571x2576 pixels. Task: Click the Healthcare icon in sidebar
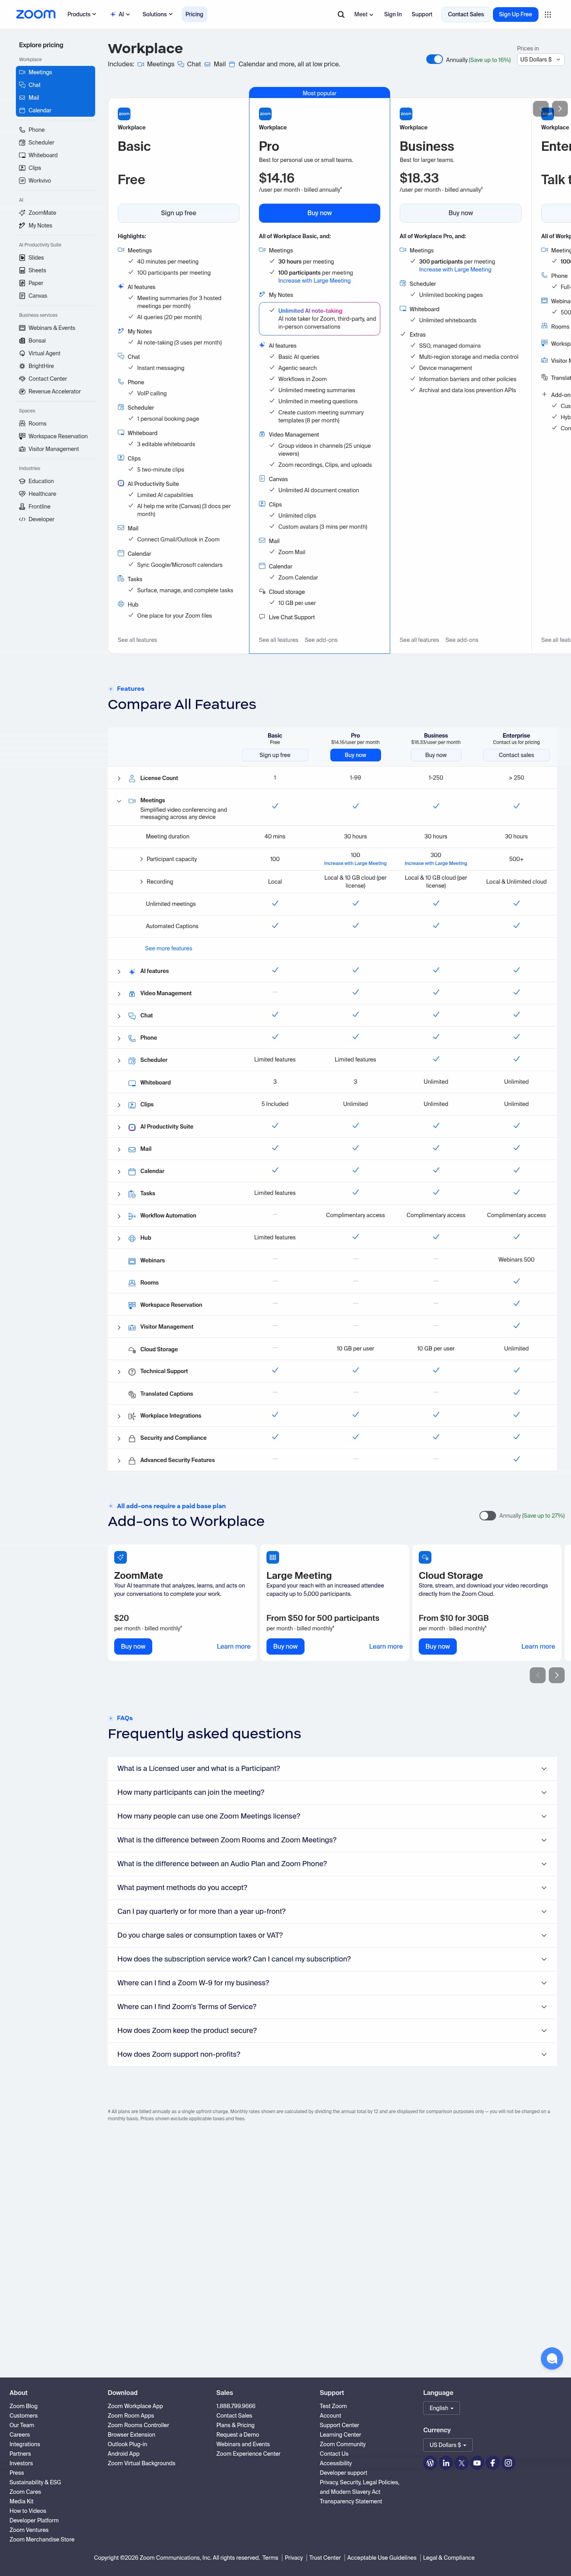click(x=22, y=494)
